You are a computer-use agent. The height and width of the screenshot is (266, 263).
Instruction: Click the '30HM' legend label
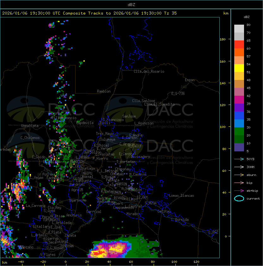[x=250, y=167]
